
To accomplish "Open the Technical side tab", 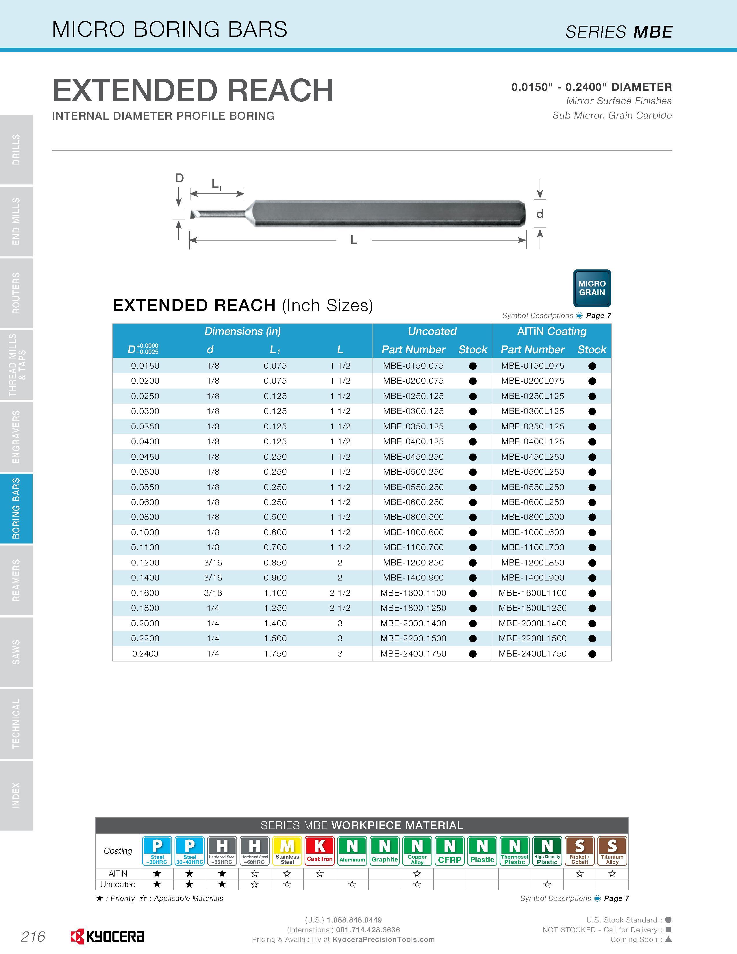I will pos(16,724).
